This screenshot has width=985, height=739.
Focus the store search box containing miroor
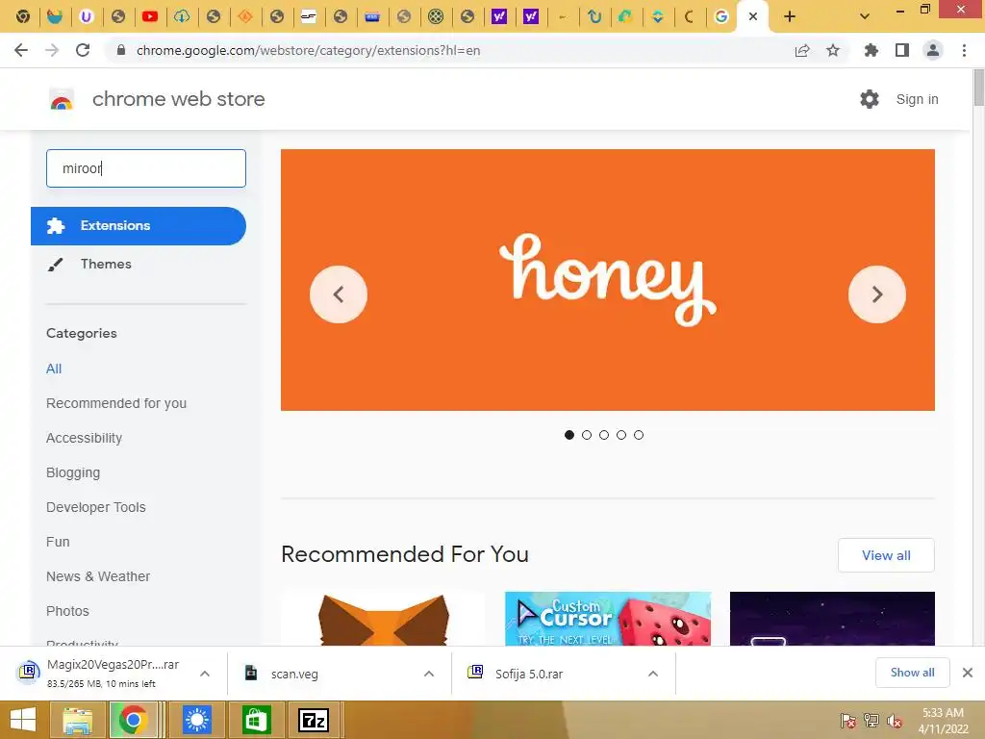[x=146, y=168]
